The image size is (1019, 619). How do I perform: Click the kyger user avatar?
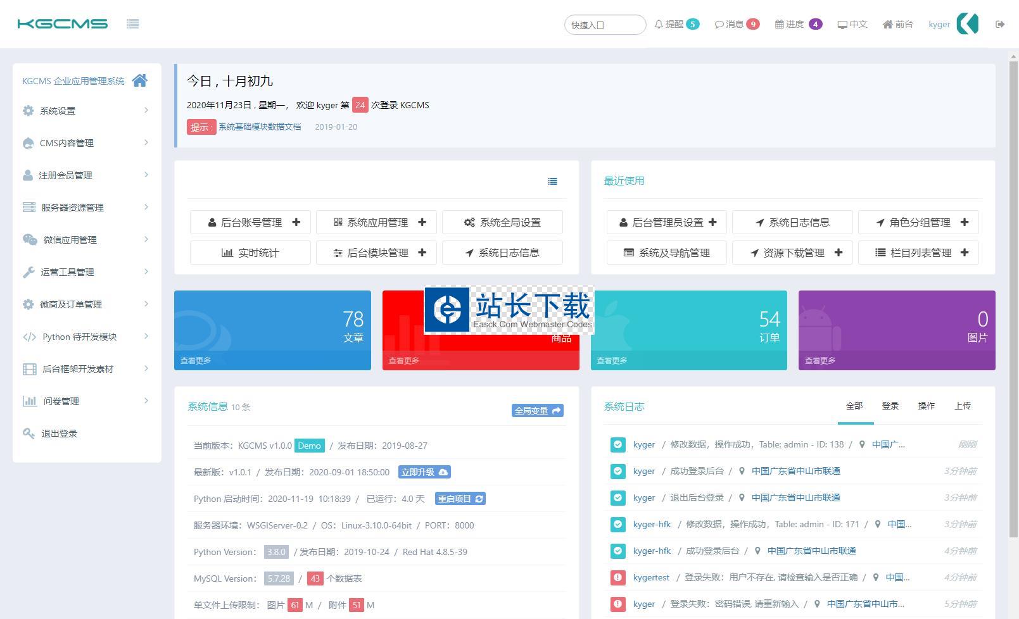click(967, 24)
